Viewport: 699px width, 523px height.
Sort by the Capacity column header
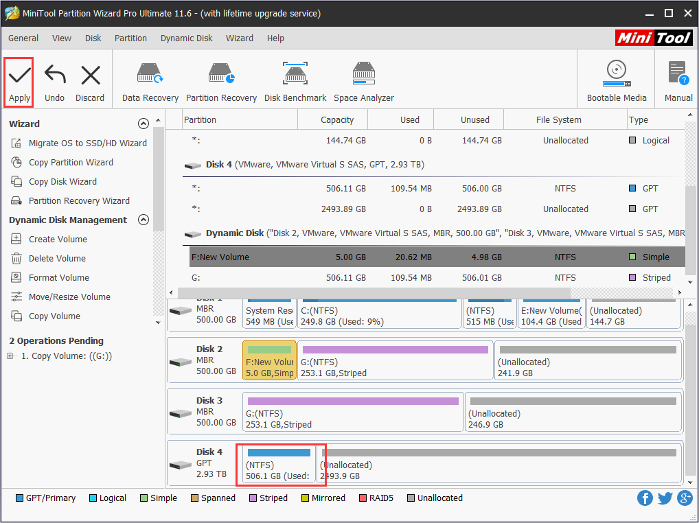coord(332,120)
